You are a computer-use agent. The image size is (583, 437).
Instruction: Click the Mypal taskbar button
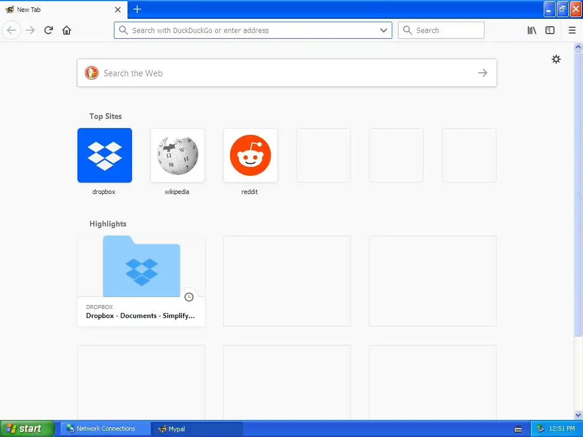tap(197, 428)
